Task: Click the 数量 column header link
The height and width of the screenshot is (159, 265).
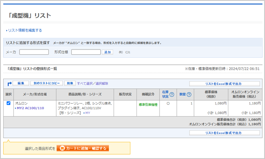Action: pyautogui.click(x=182, y=94)
